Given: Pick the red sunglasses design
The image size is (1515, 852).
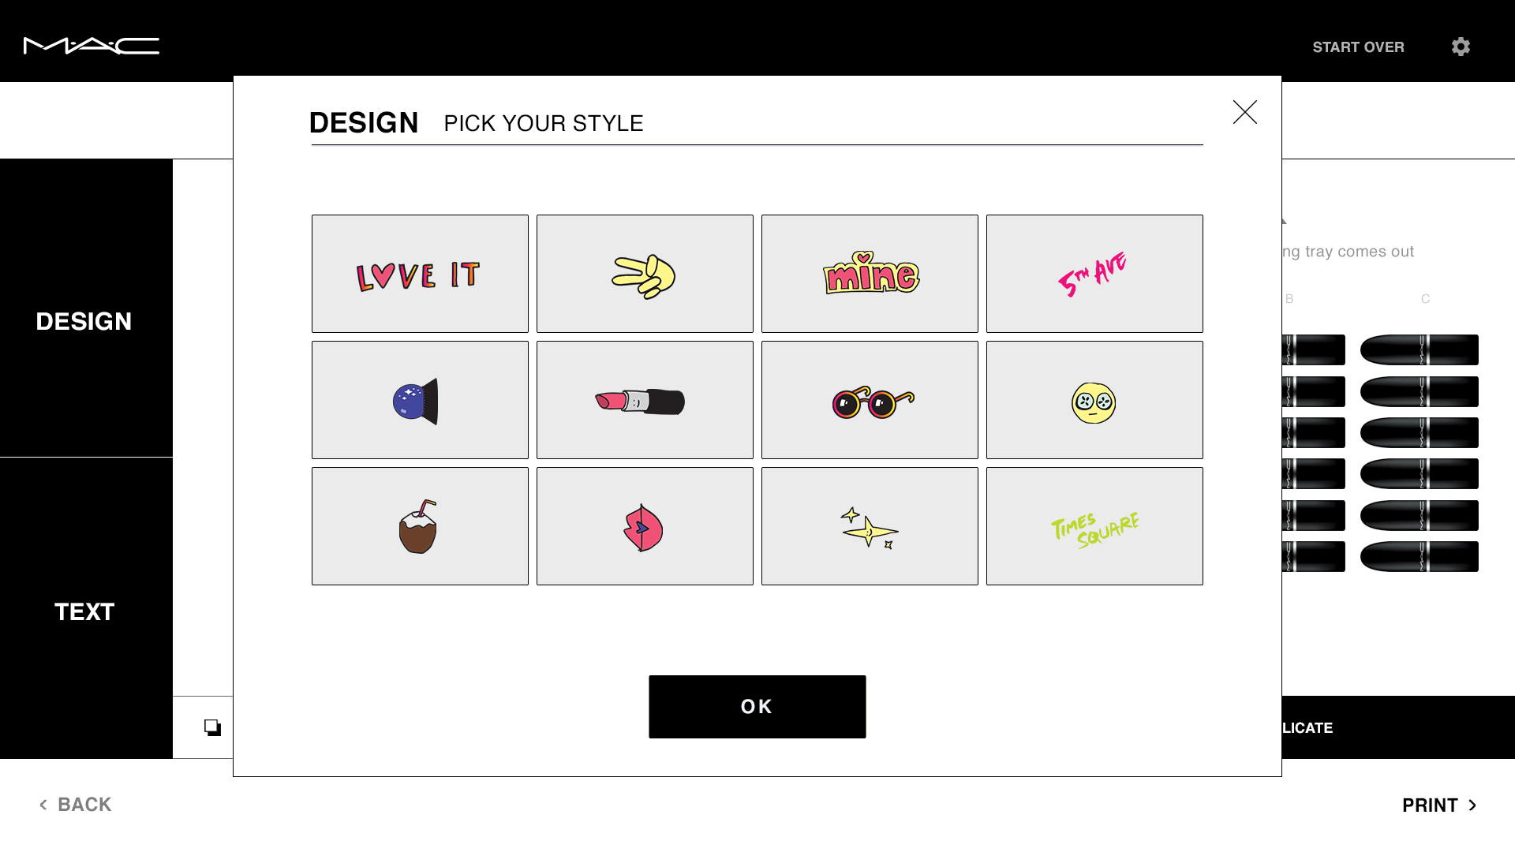Looking at the screenshot, I should pyautogui.click(x=870, y=400).
